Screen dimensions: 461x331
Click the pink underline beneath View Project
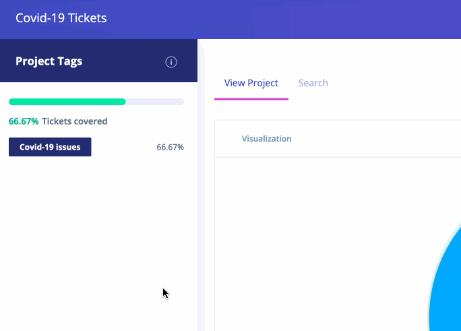(x=251, y=98)
